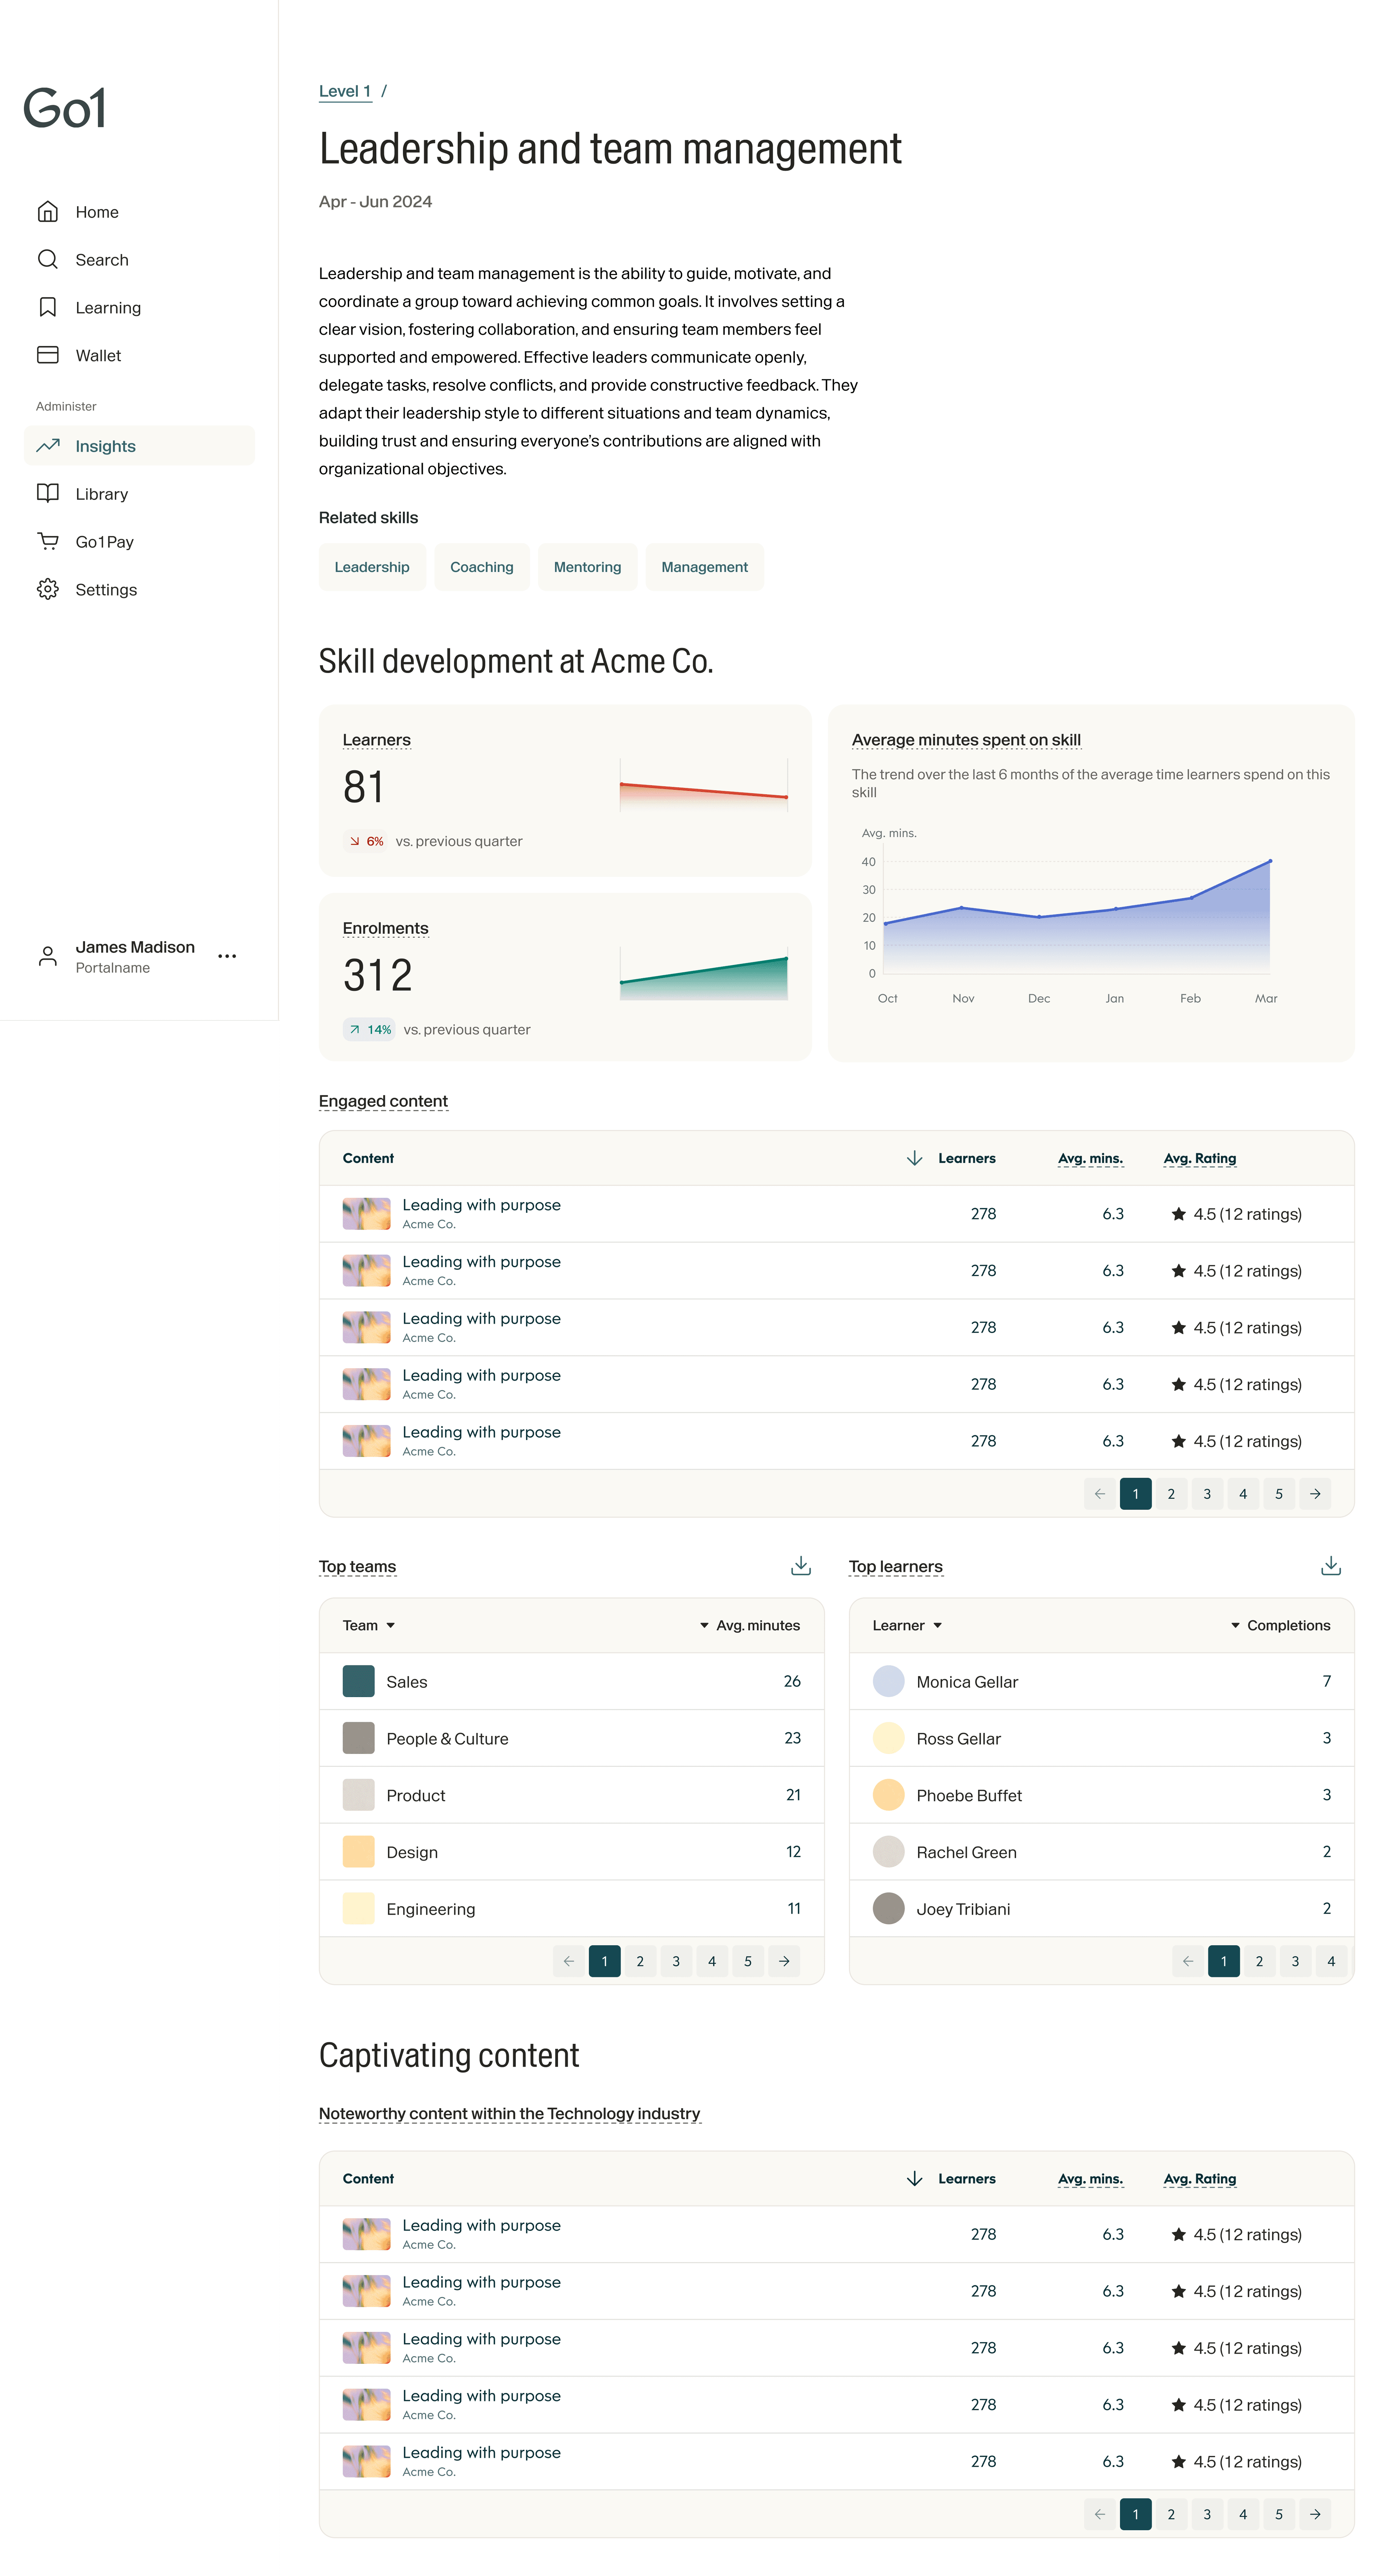Go to page 5 of Noteworthy content
This screenshot has height=2576, width=1395.
point(1279,2514)
